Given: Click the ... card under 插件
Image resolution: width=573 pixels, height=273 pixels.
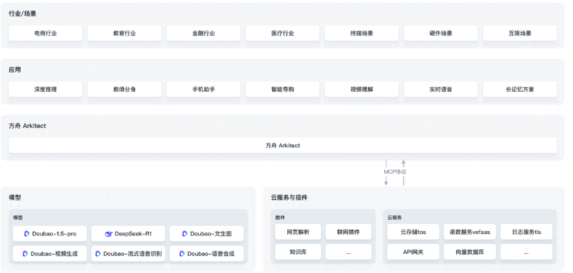Looking at the screenshot, I should coord(349,252).
